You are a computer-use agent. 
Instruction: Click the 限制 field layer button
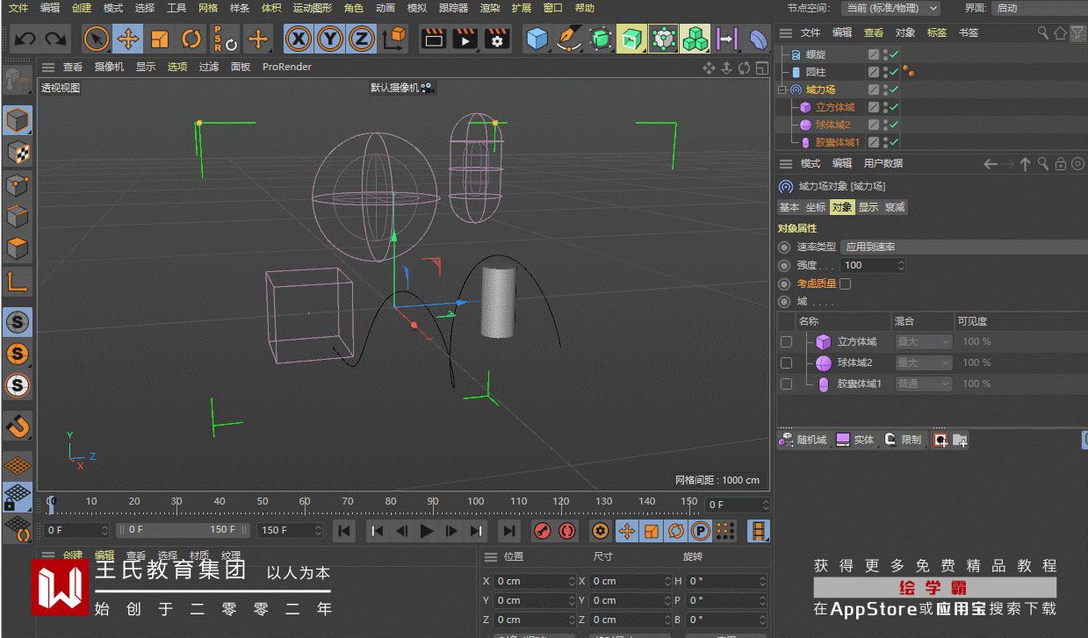coord(904,440)
